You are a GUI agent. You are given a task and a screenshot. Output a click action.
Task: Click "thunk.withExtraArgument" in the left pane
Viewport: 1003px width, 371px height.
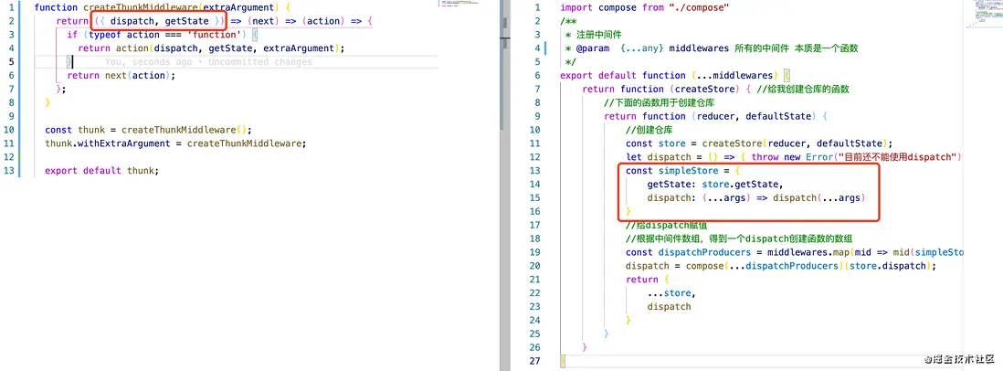[x=108, y=143]
